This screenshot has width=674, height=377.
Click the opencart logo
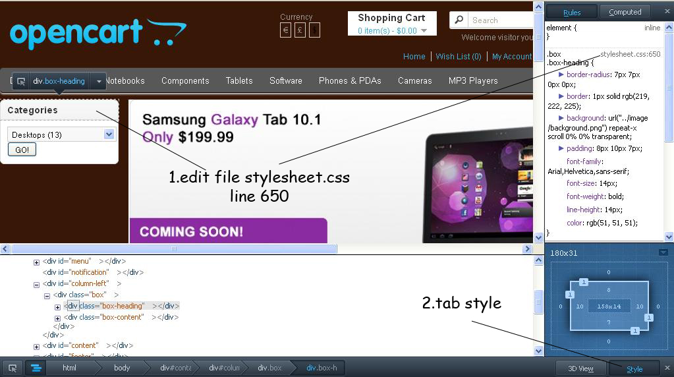point(98,33)
